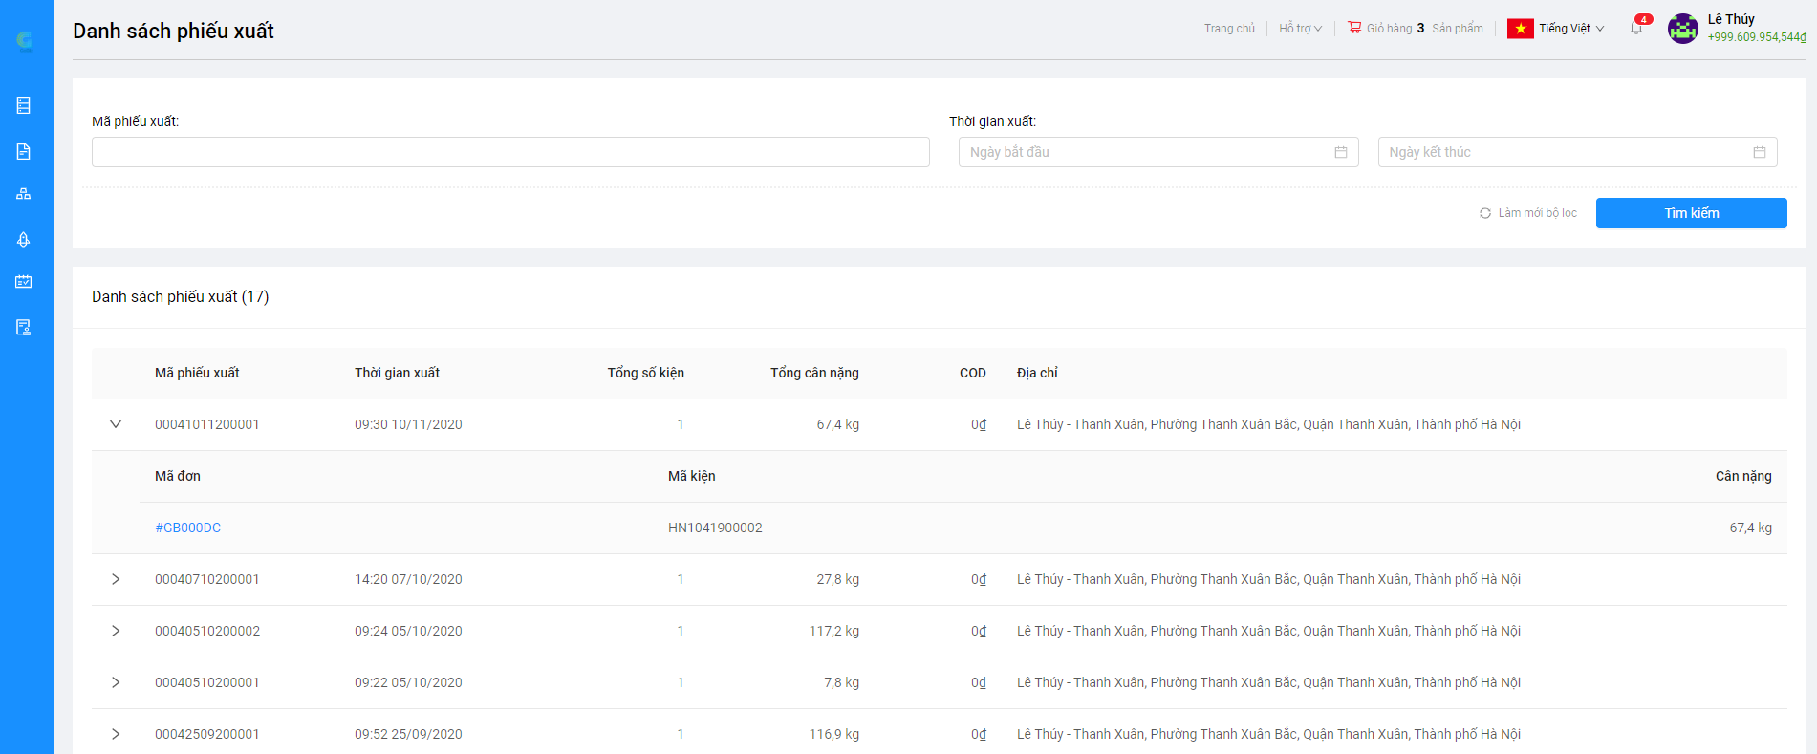Open the Hỗ trợ support menu
Screen dimensions: 1817x754
[x=1300, y=28]
